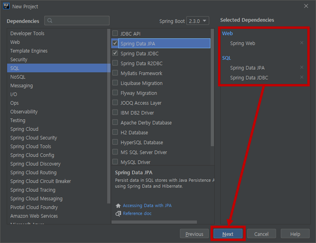The width and height of the screenshot is (316, 243).
Task: Click the search magnifier icon in Dependencies field
Action: pos(50,21)
